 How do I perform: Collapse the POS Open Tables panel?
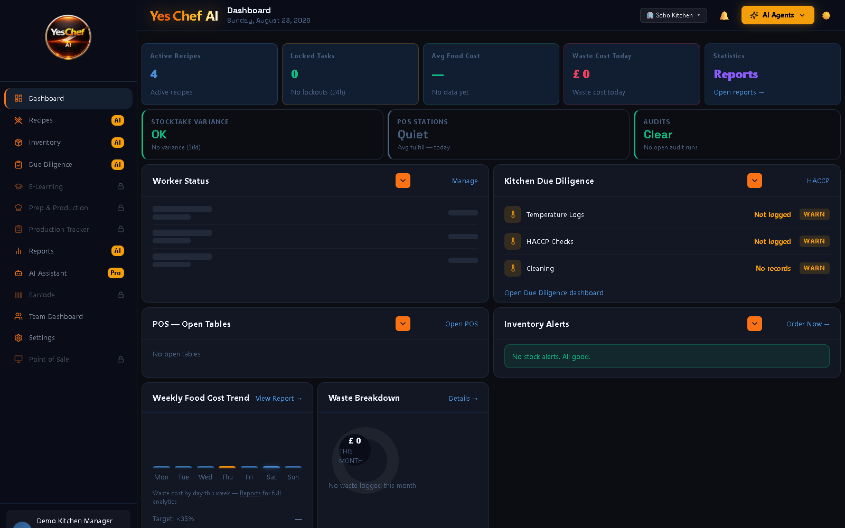(x=403, y=324)
